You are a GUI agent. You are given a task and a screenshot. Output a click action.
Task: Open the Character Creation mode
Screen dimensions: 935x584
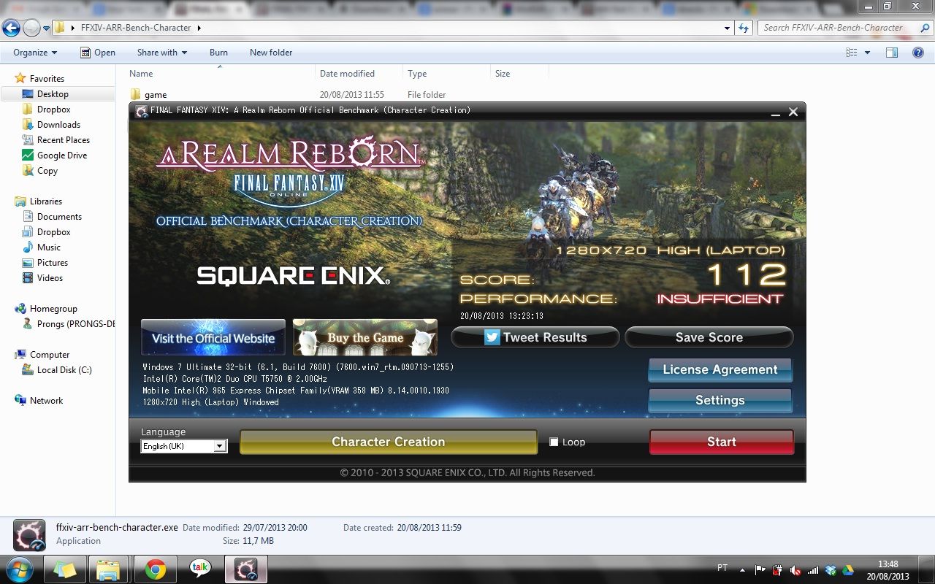388,442
